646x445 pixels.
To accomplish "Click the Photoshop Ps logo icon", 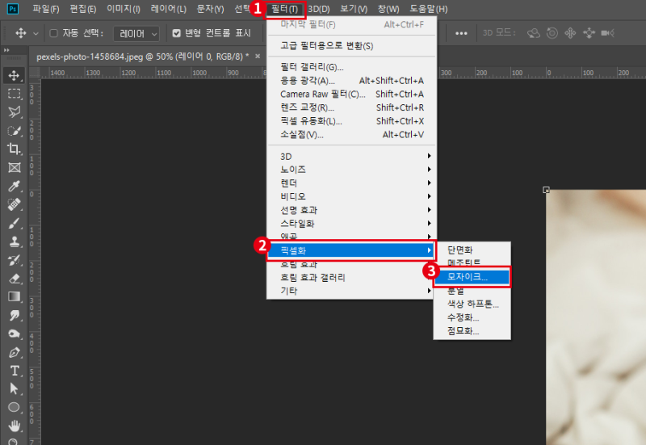I will 13,9.
